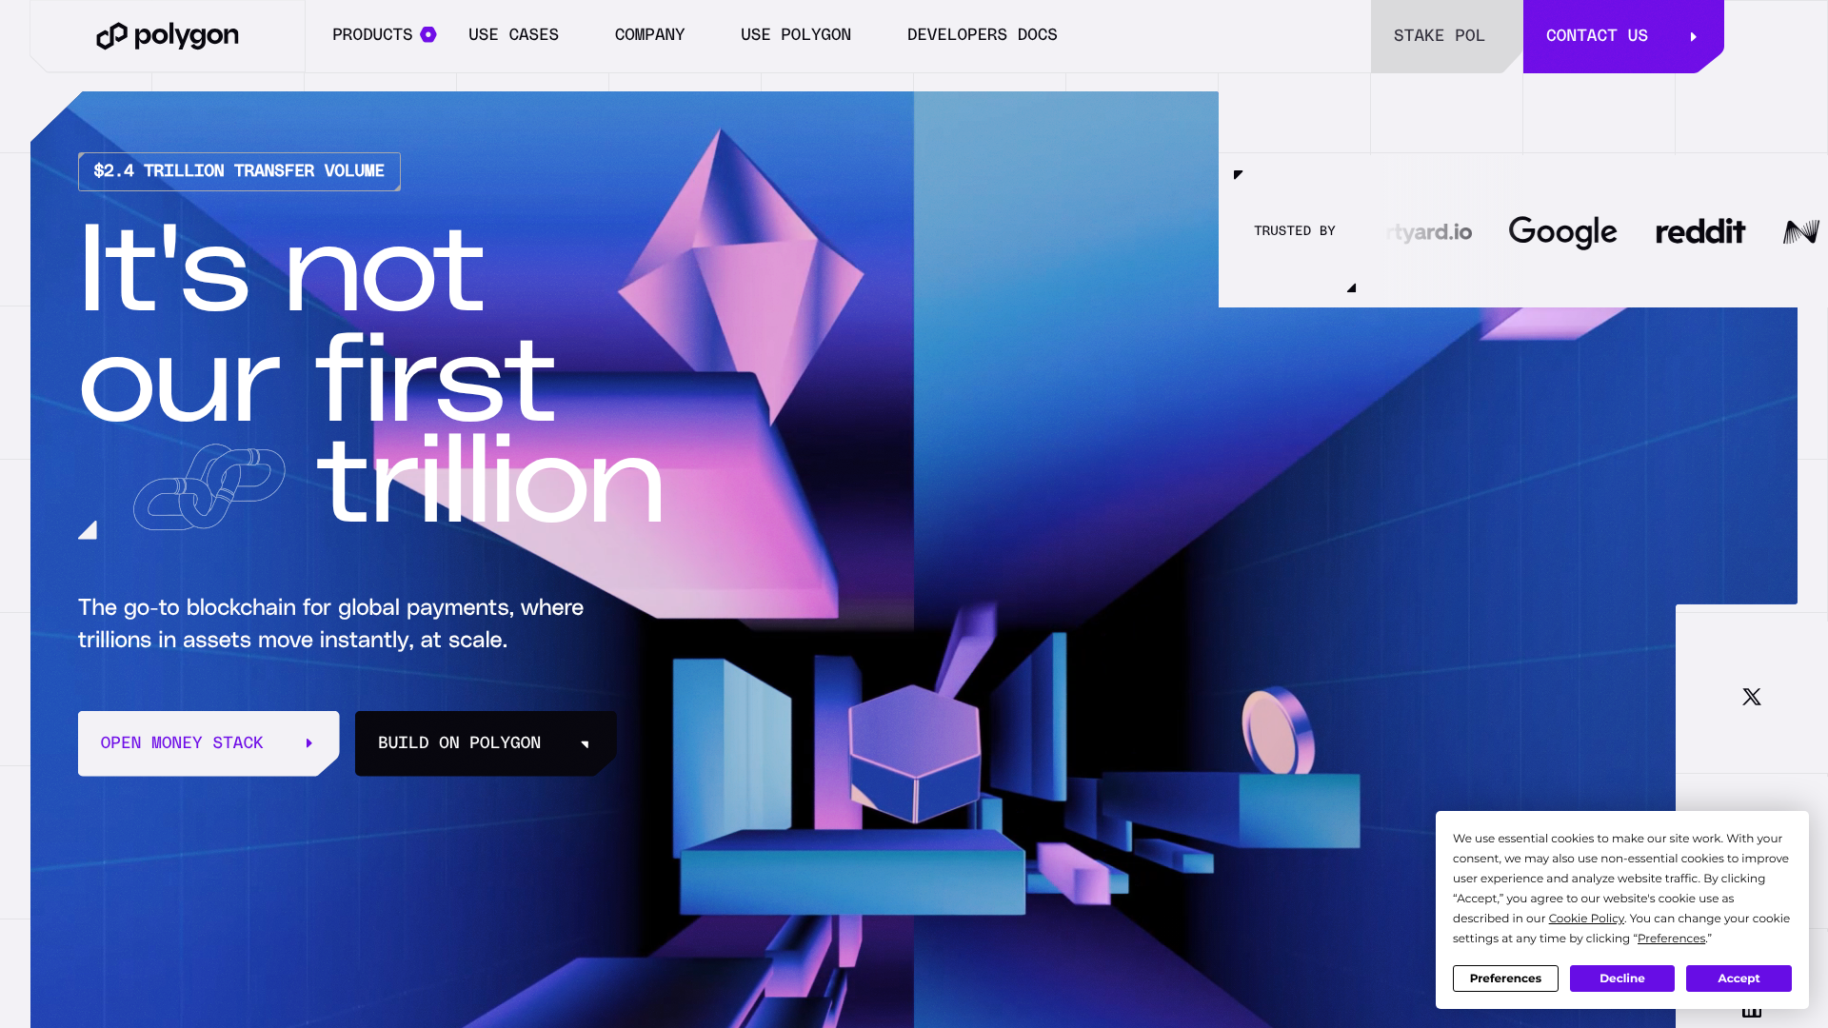1828x1028 pixels.
Task: Click the chain link illustration near trillion
Action: [x=209, y=486]
